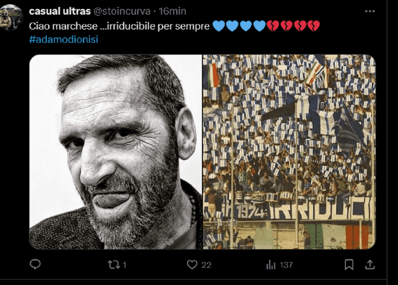398x285 pixels.
Task: Click the last broken heart emoji
Action: [x=314, y=26]
